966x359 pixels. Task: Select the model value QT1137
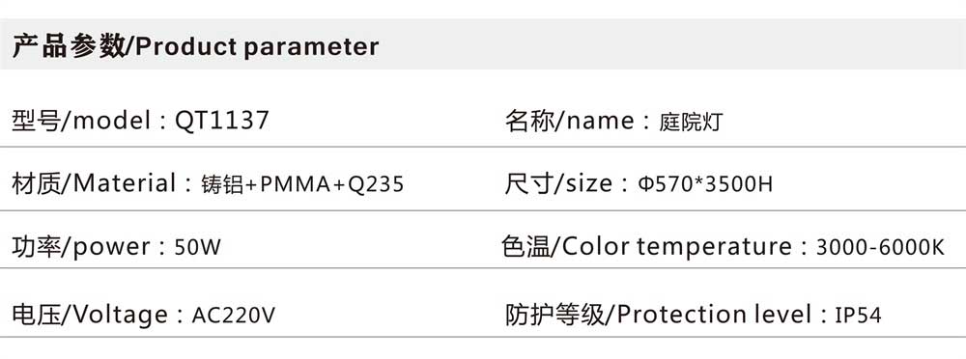coord(222,120)
